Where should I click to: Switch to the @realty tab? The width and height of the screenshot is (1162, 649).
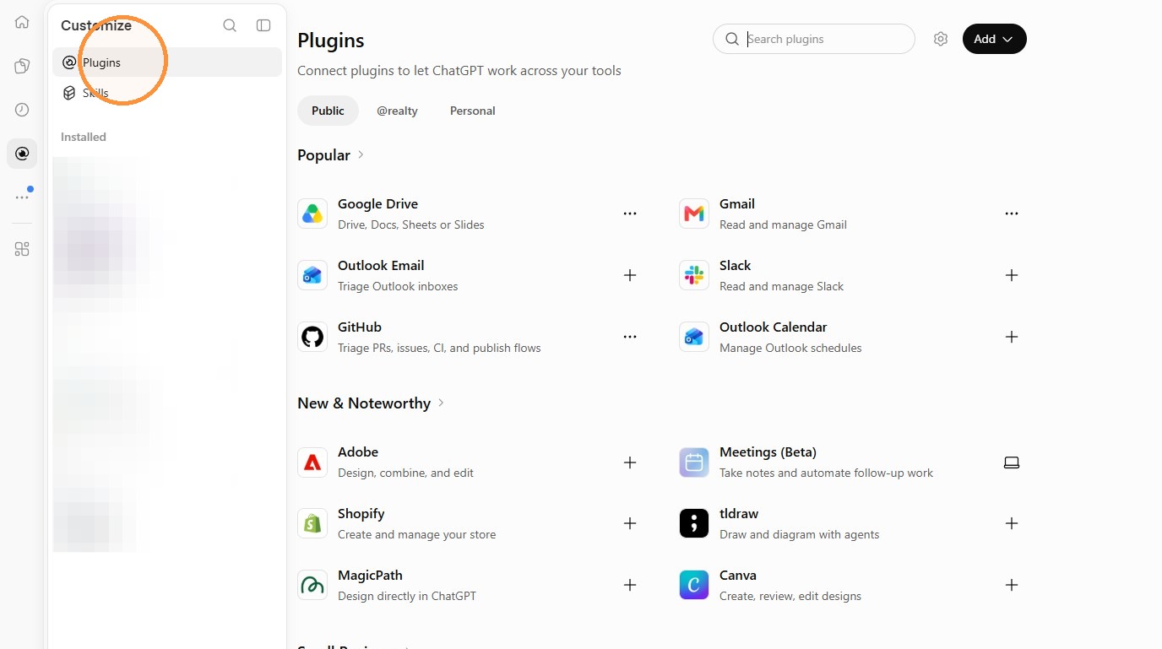click(x=397, y=111)
